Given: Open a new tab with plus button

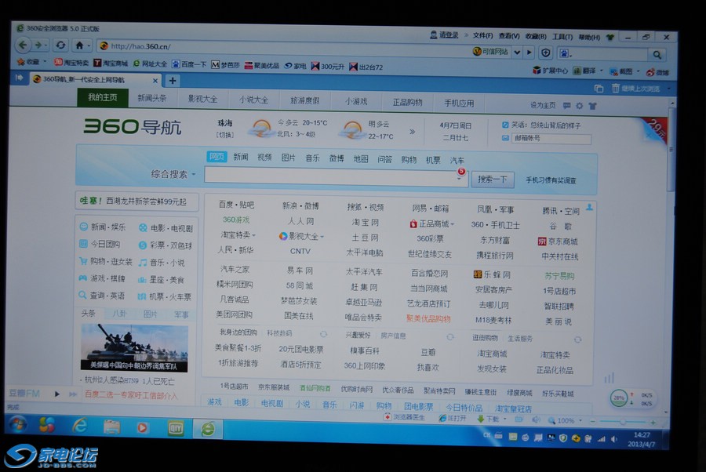Looking at the screenshot, I should click(173, 80).
